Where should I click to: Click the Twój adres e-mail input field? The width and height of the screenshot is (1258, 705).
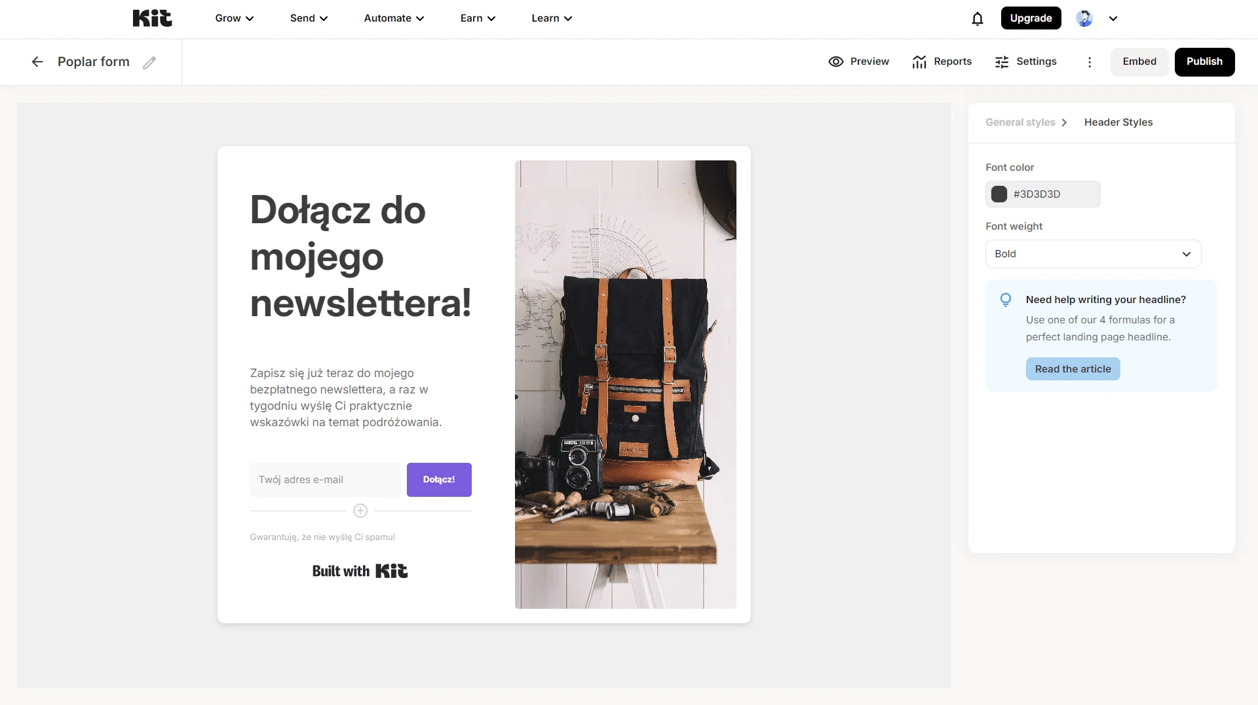point(325,480)
